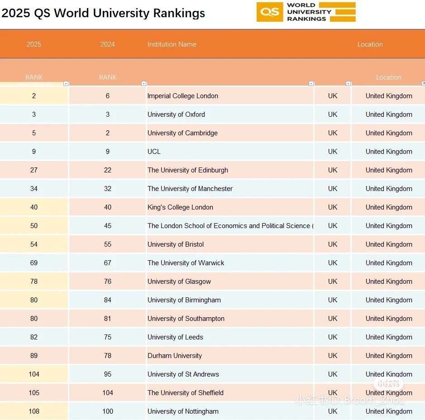This screenshot has height=420, width=425.
Task: Select the 2025 column header
Action: [34, 44]
